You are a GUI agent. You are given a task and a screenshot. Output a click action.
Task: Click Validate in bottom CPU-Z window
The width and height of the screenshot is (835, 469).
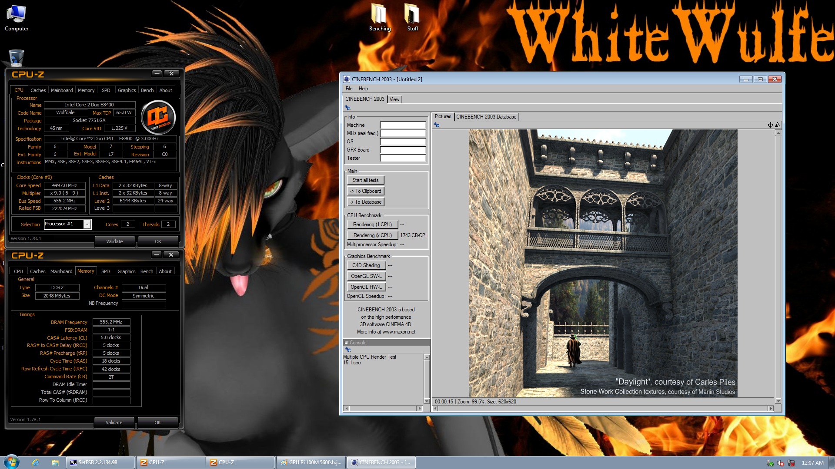tap(114, 423)
